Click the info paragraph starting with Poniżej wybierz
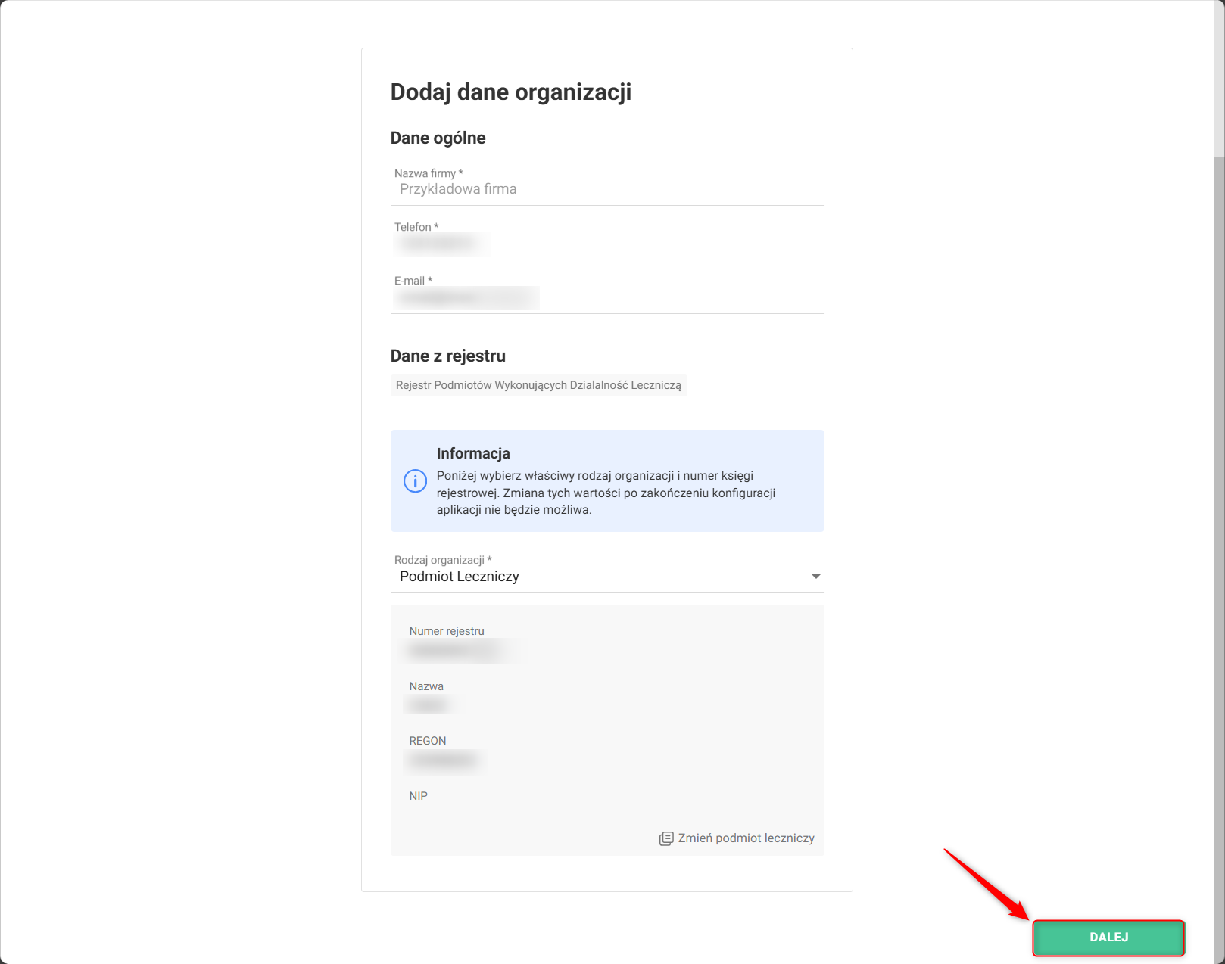Viewport: 1225px width, 964px height. pos(606,493)
